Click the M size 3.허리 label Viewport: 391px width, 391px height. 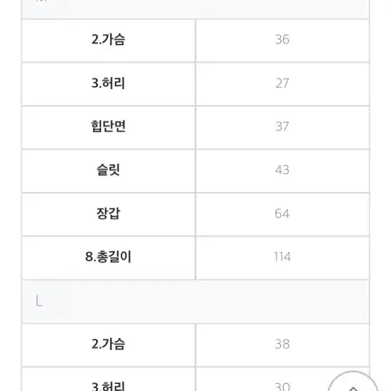pos(108,83)
